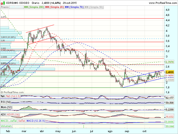Select the 3,6915 (61,80%) Fibonacci level label

7,37
